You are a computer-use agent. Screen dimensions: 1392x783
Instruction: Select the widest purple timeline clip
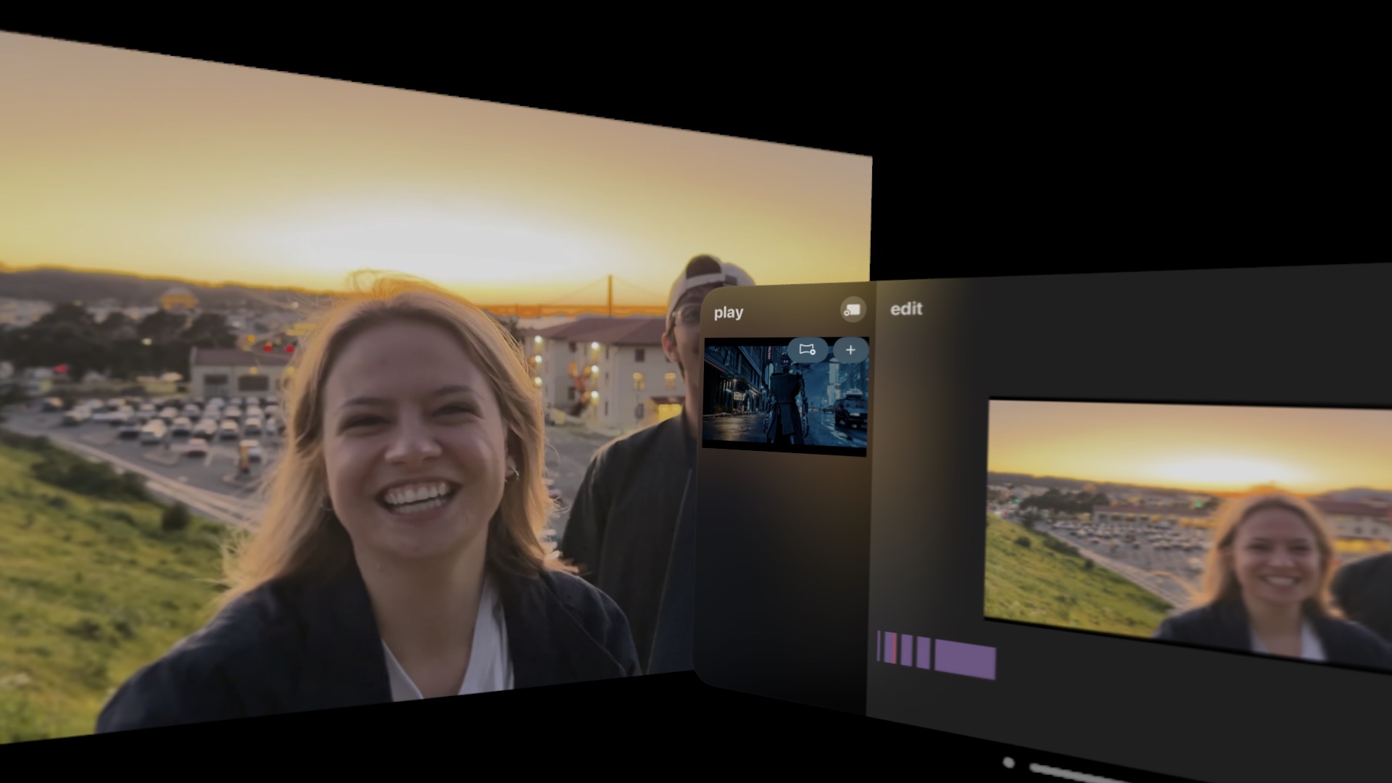964,658
